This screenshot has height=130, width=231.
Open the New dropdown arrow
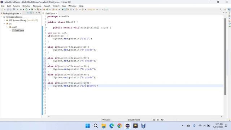tap(5, 9)
